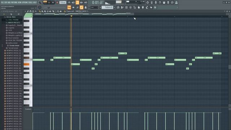Open the HELP menu

click(x=35, y=3)
